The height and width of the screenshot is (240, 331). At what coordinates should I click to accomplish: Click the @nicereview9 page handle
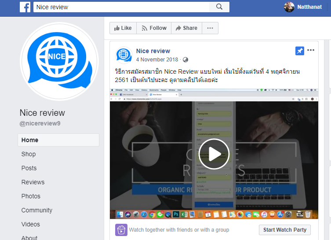(x=40, y=123)
